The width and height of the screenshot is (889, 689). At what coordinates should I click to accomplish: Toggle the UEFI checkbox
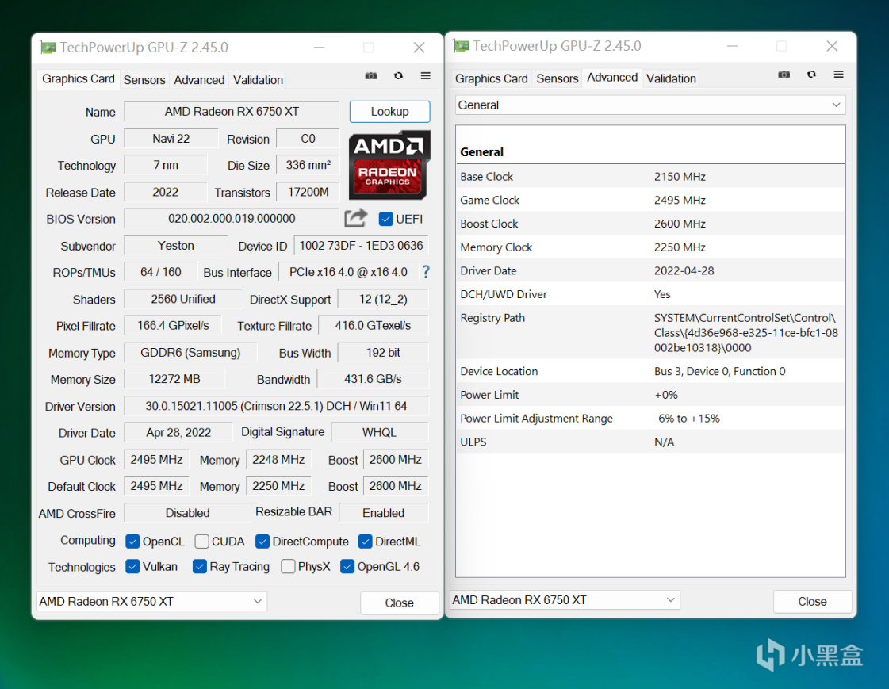[385, 219]
